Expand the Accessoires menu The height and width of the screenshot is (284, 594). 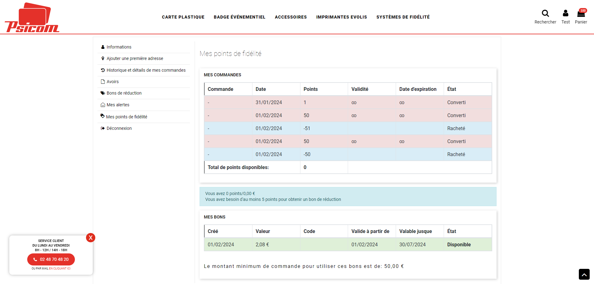(x=291, y=17)
